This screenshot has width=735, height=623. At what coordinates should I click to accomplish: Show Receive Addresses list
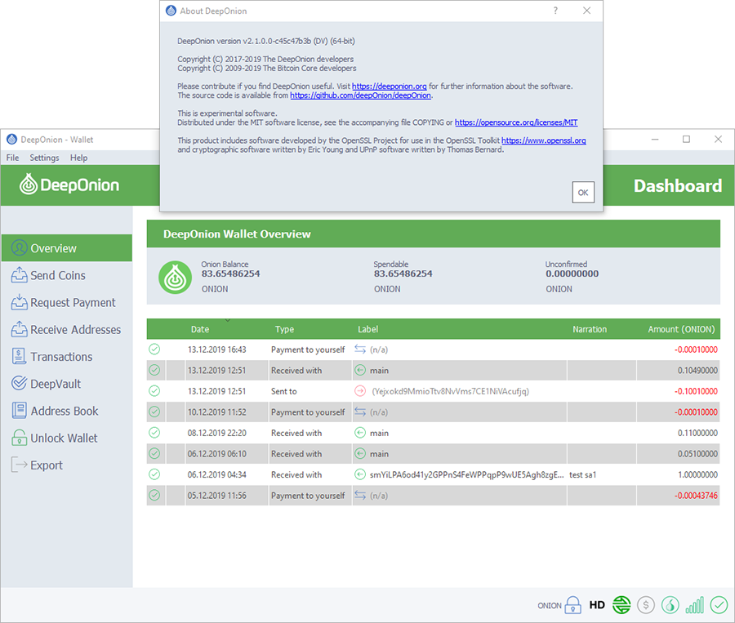(x=66, y=330)
